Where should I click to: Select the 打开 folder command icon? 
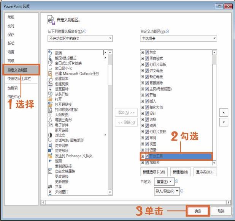click(x=50, y=99)
